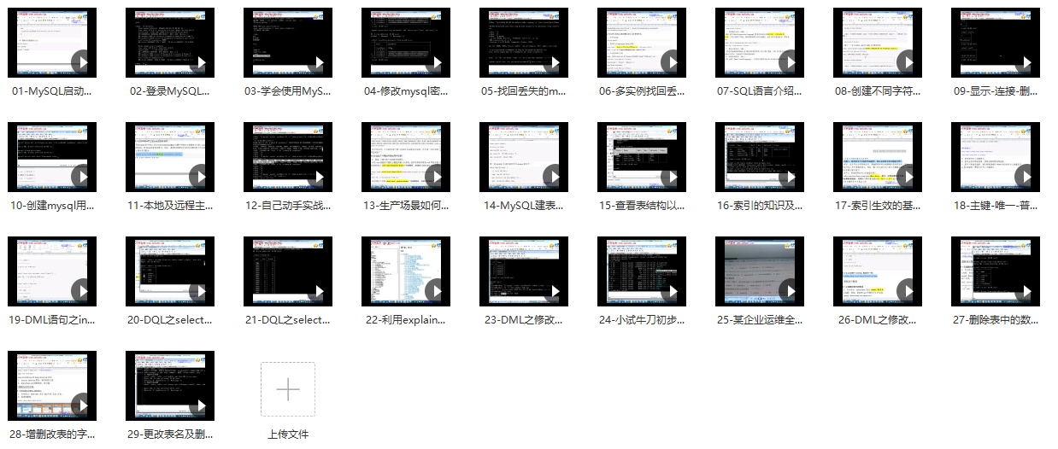Viewport: 1058px width, 449px height.
Task: Start video 03-学会使用MyS with its play icon
Action: click(318, 62)
